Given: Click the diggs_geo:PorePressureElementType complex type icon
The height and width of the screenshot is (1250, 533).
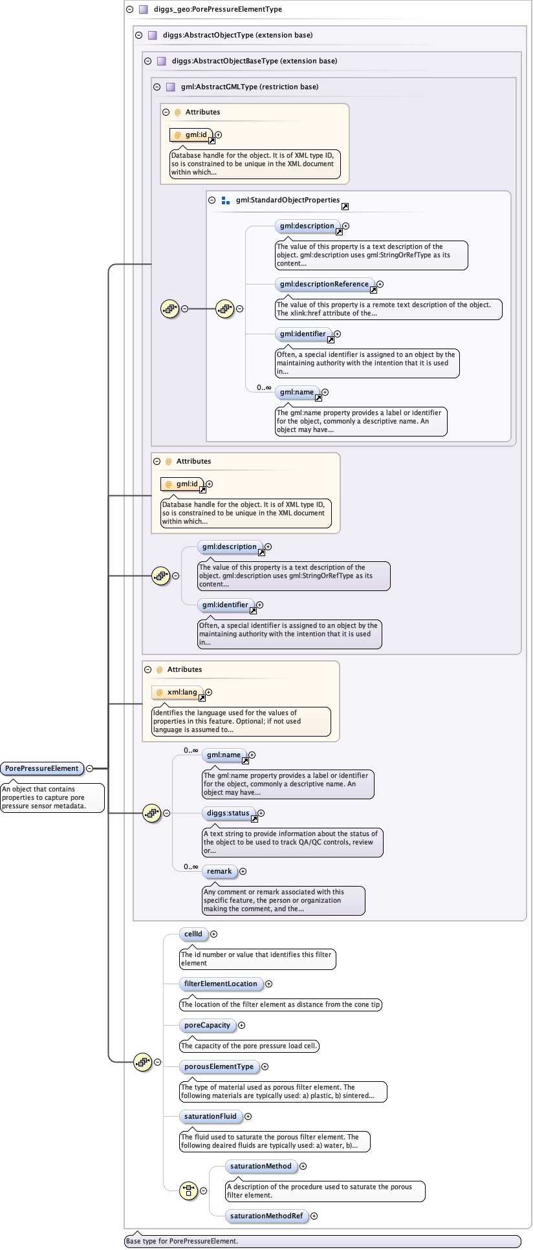Looking at the screenshot, I should [144, 10].
